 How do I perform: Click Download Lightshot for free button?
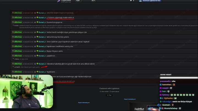pos(150,1)
